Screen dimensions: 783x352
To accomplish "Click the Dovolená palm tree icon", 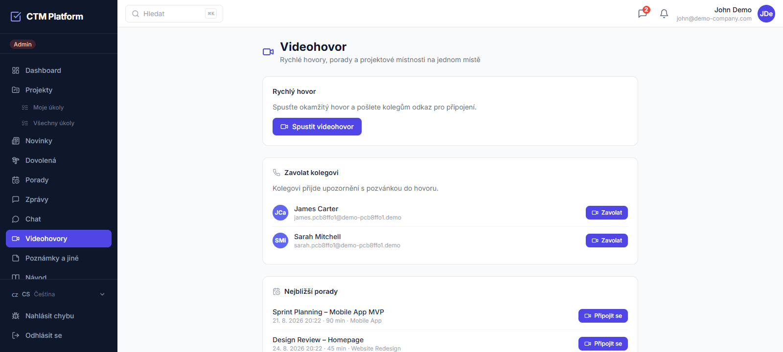I will pos(16,160).
